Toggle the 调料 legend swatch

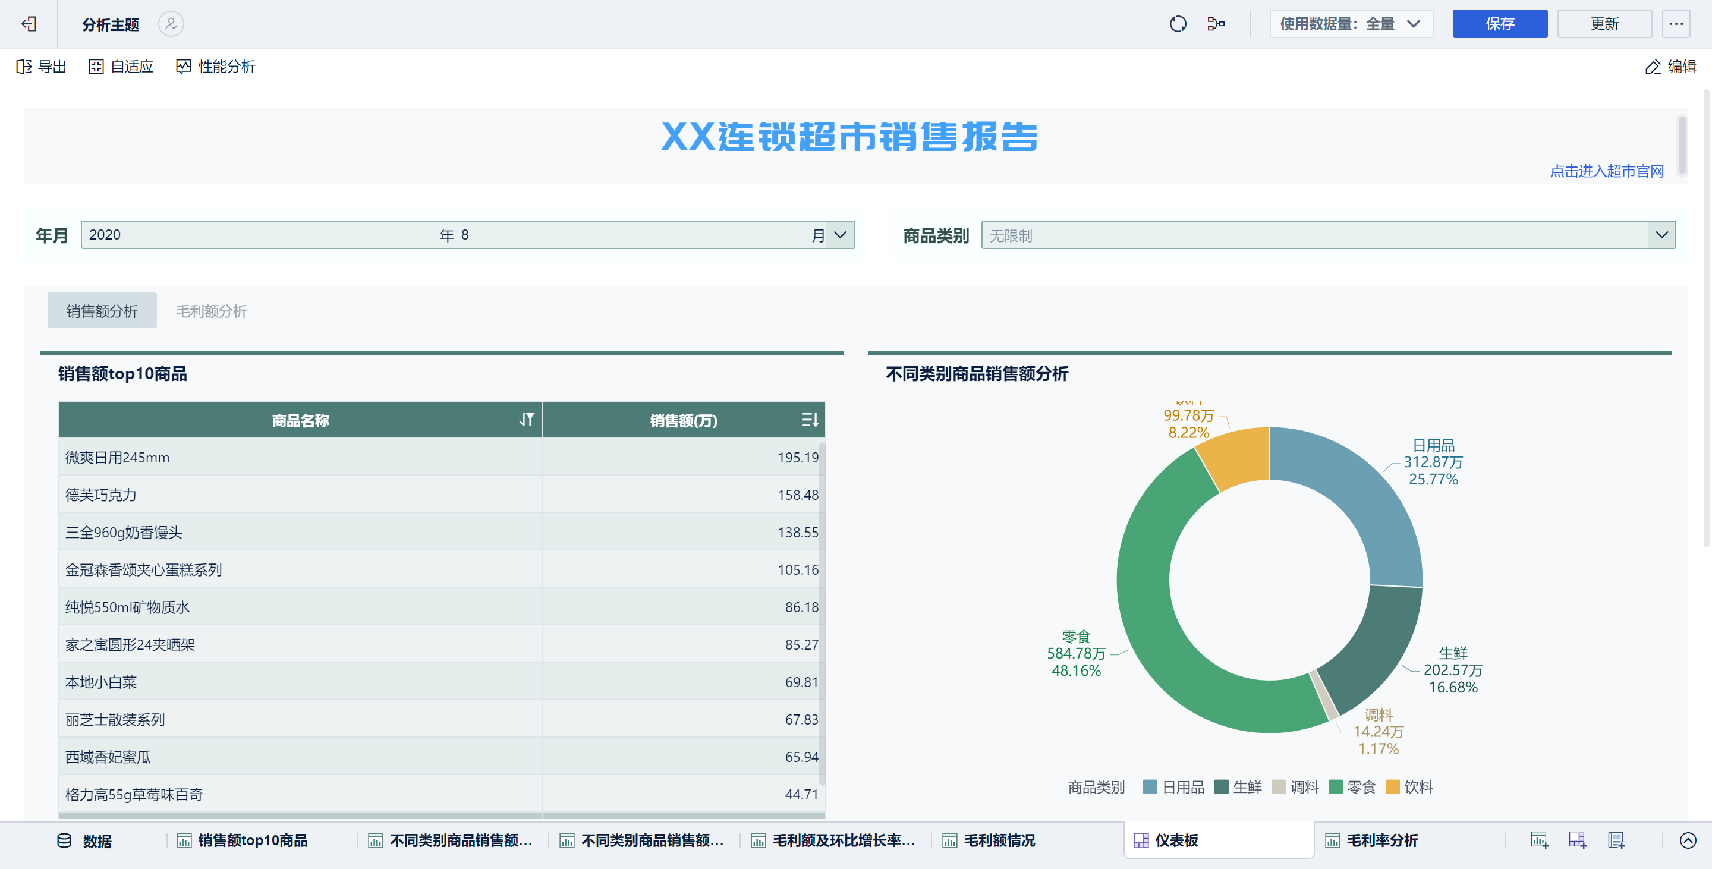[1278, 786]
